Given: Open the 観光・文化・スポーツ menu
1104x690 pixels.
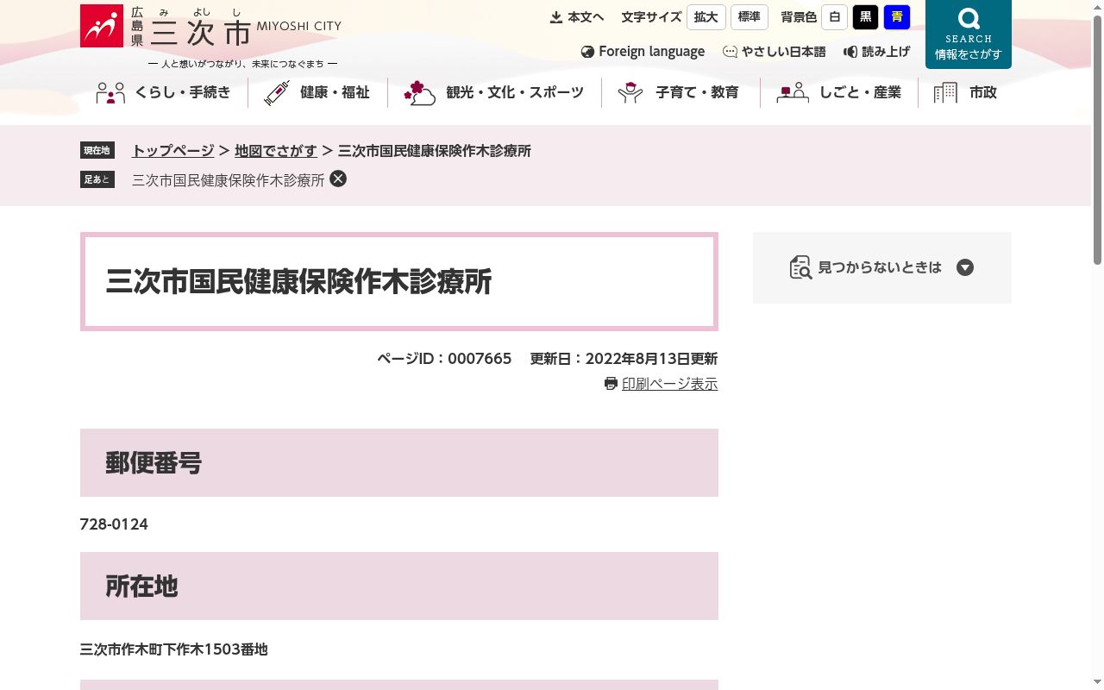Looking at the screenshot, I should click(494, 93).
